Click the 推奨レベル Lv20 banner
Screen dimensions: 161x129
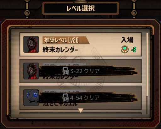coord(66,40)
